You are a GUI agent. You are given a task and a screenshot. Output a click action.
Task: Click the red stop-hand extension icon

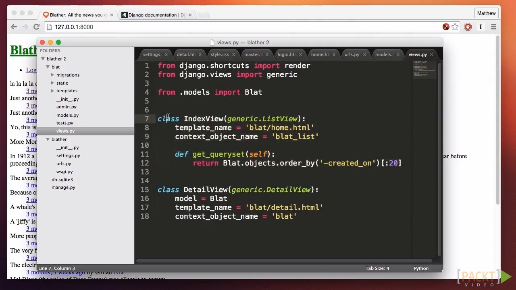468,27
